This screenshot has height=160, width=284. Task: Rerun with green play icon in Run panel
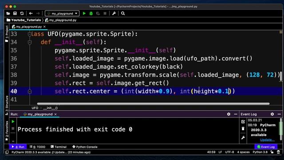(13, 121)
